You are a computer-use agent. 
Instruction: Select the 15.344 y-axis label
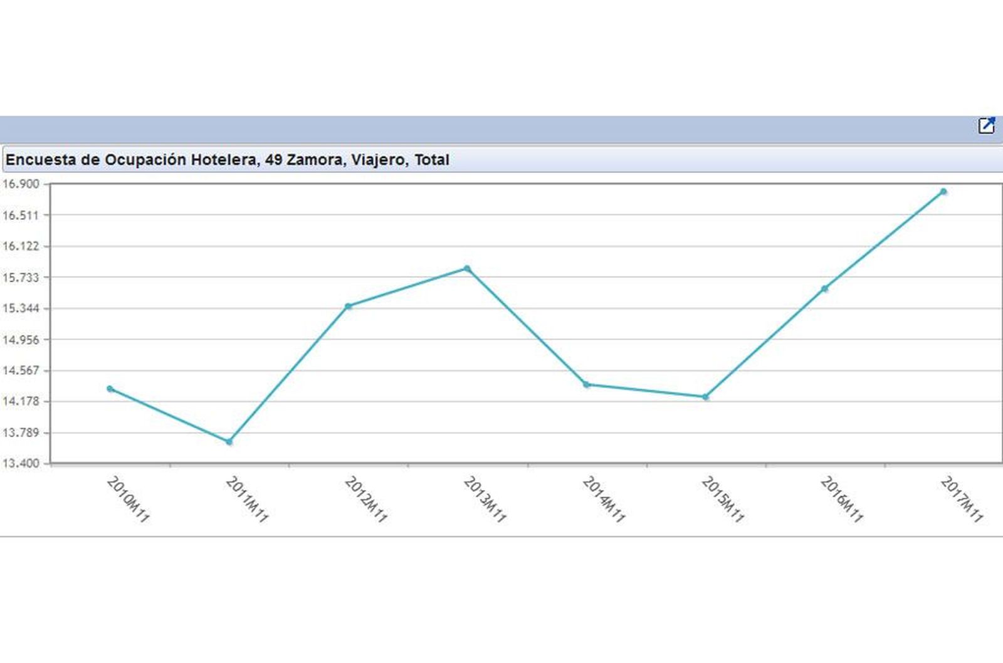(21, 308)
